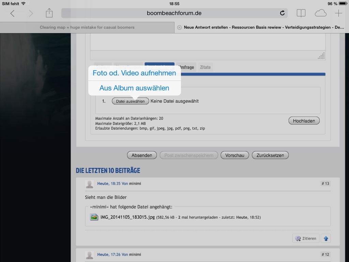Choose 'Aus Album auswählen' option
The height and width of the screenshot is (262, 349).
(134, 88)
